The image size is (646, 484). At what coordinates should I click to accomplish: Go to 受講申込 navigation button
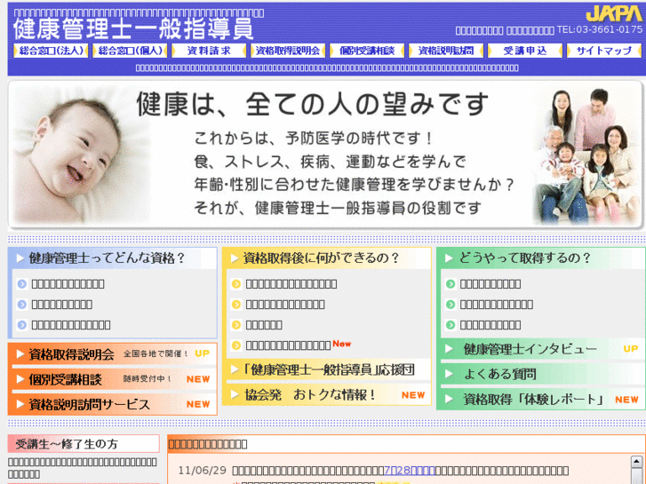pos(525,51)
